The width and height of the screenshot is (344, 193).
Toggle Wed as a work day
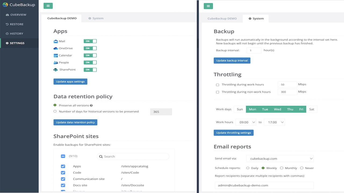point(278,109)
